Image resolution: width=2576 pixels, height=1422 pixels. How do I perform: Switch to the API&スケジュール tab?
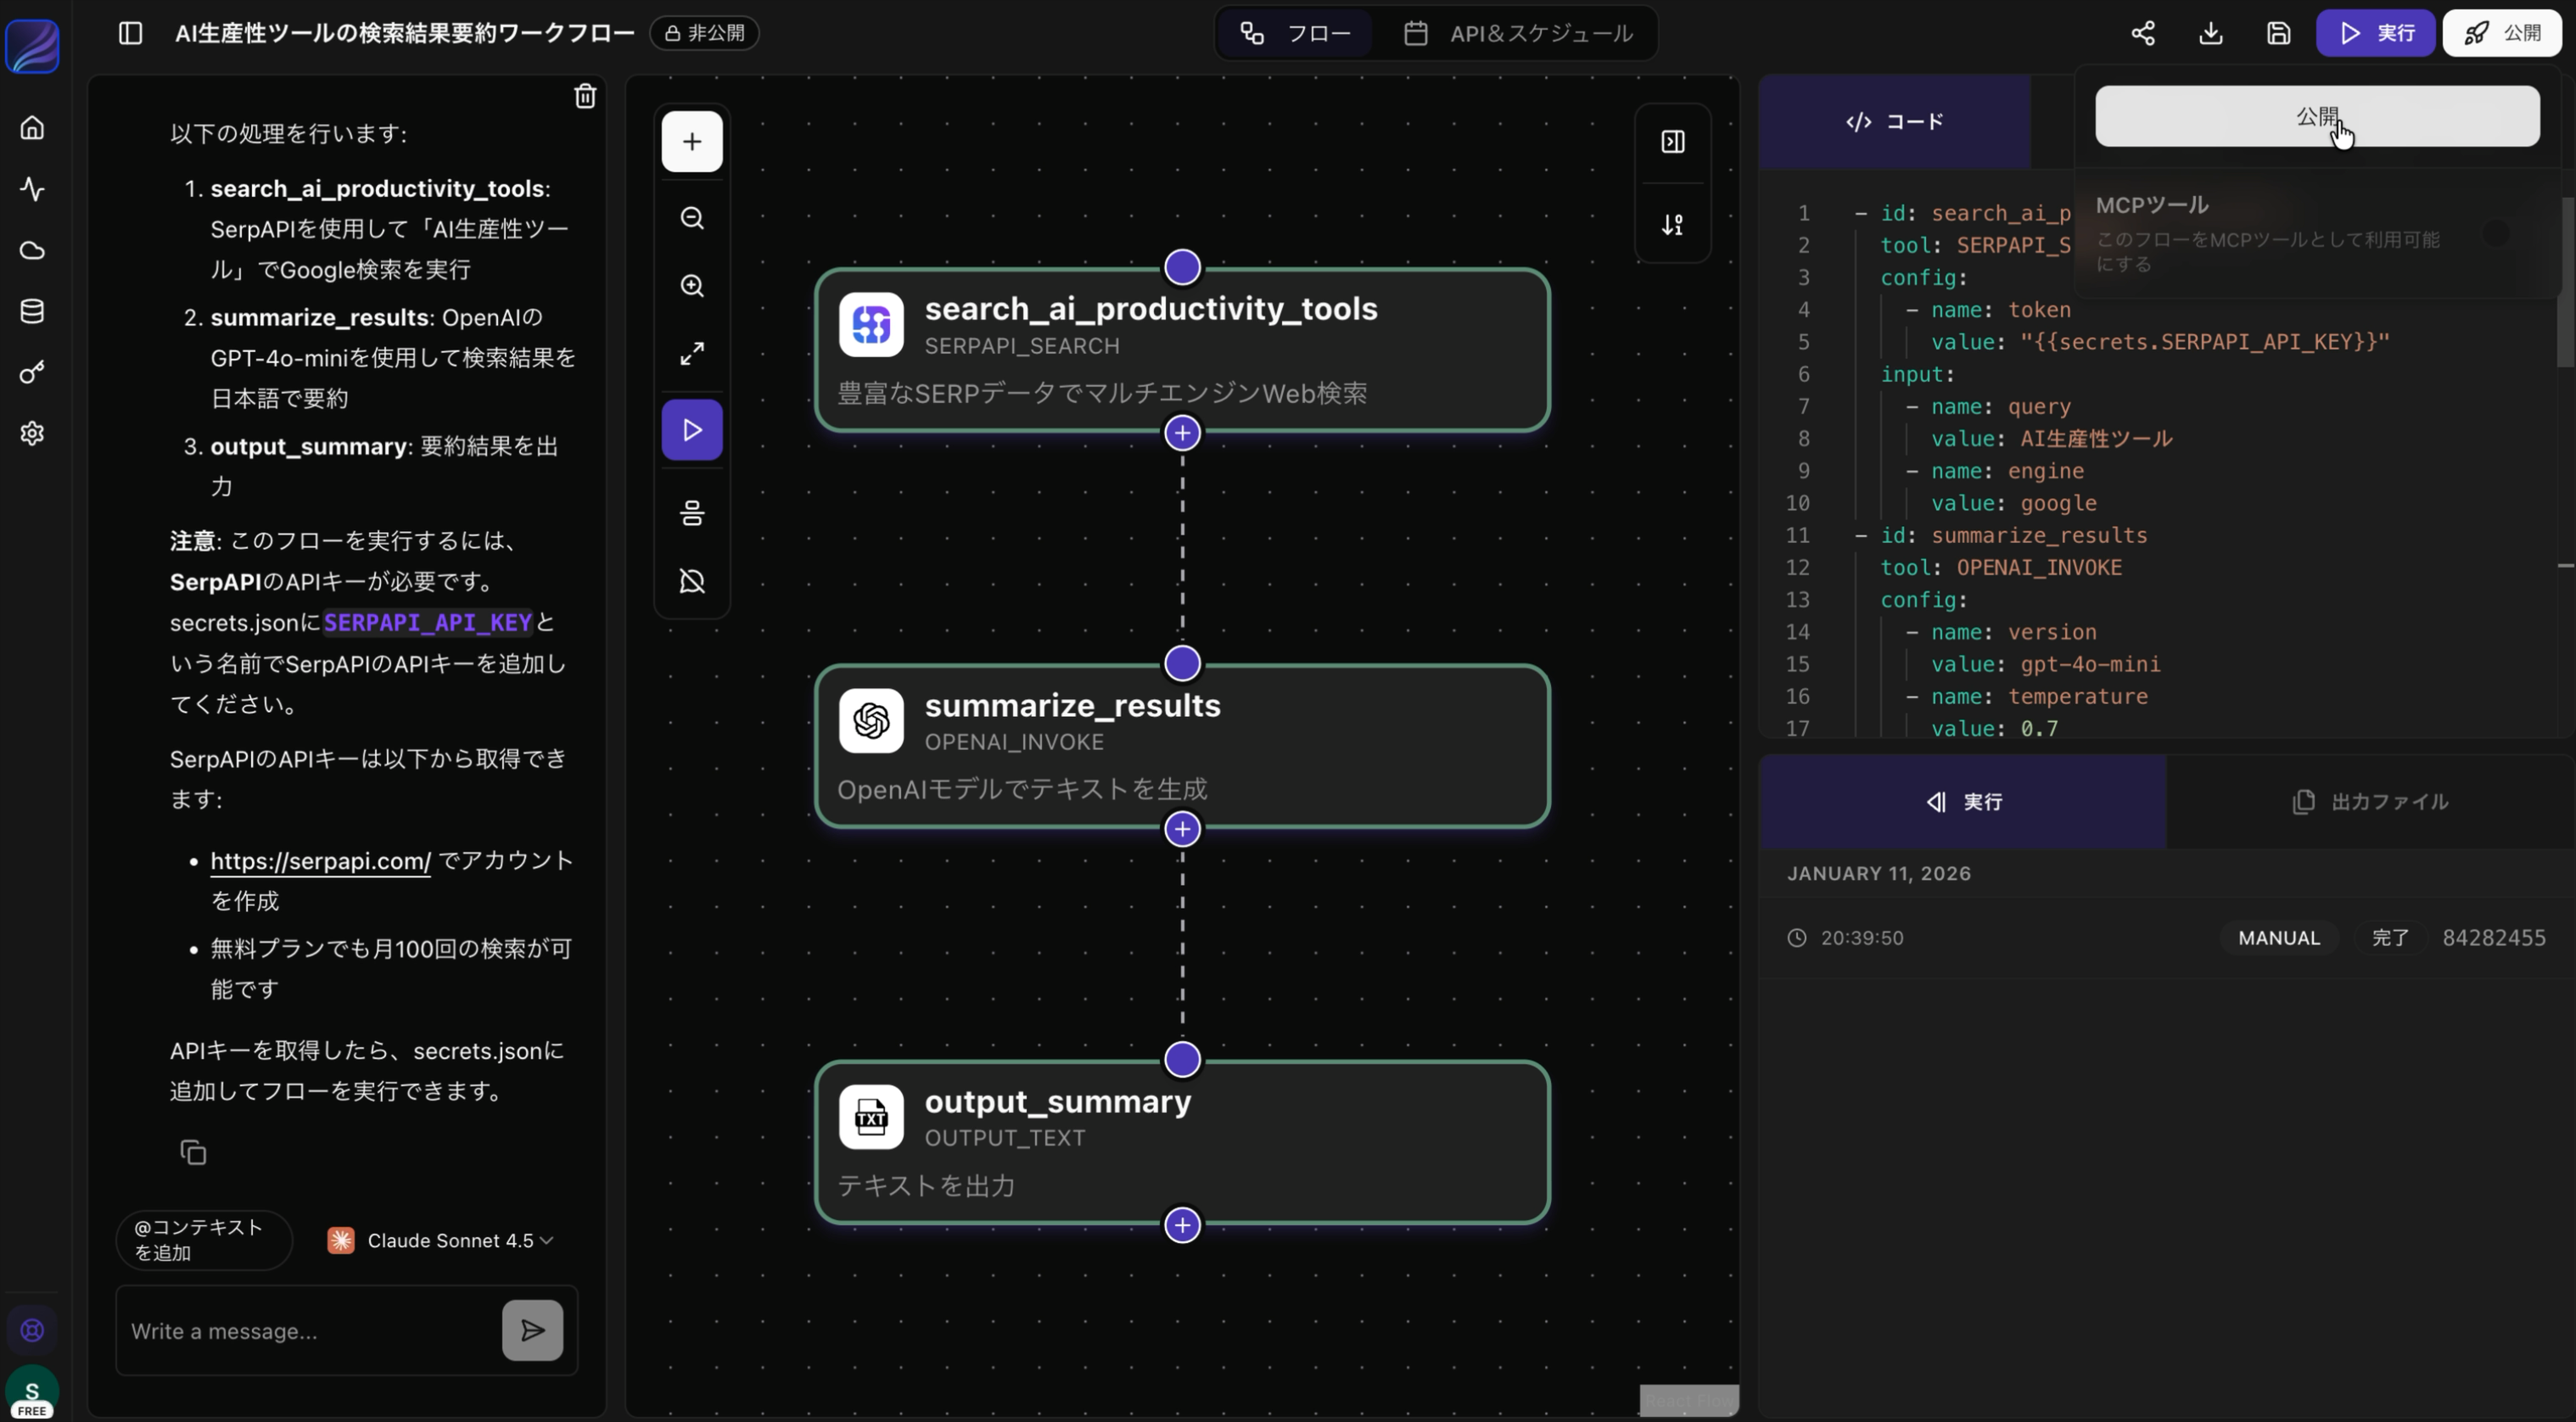tap(1518, 33)
